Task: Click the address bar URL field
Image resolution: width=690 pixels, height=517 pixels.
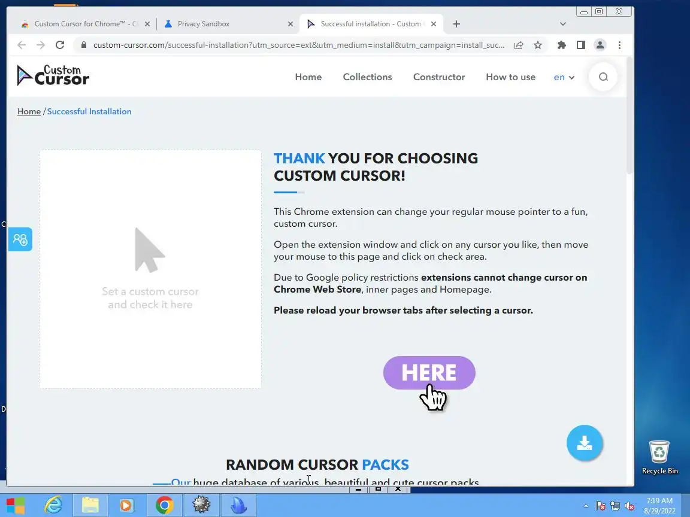Action: coord(299,45)
